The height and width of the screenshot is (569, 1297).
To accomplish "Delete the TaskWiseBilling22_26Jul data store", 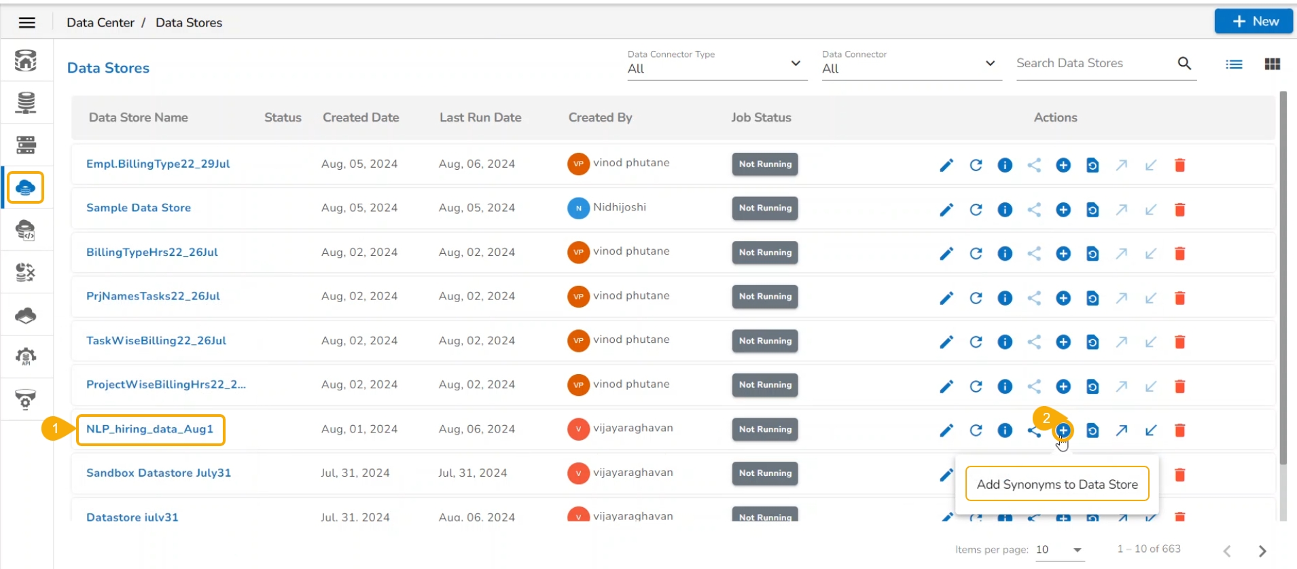I will click(1180, 342).
